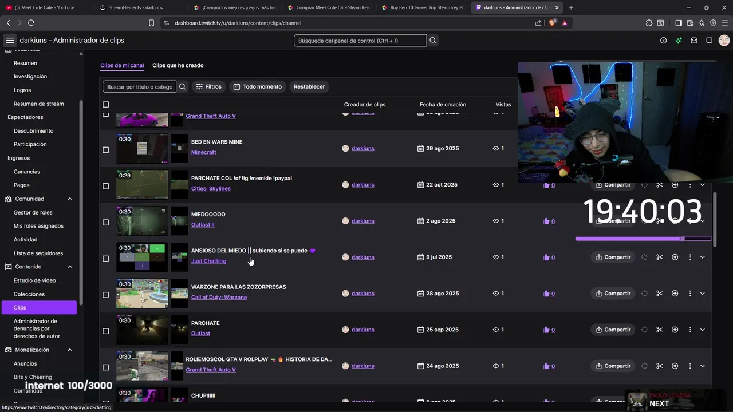Open the Leo AI sparkle icon in toolbar

702,23
